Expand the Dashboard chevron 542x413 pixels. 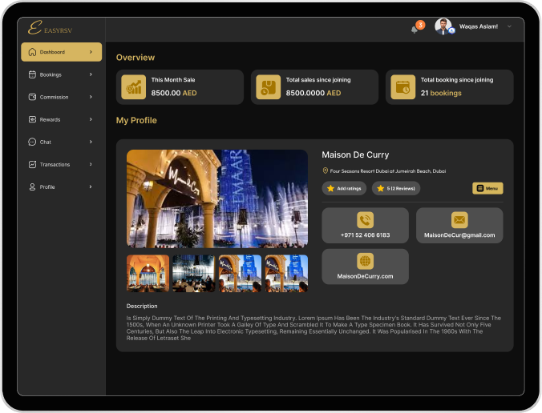pos(91,52)
